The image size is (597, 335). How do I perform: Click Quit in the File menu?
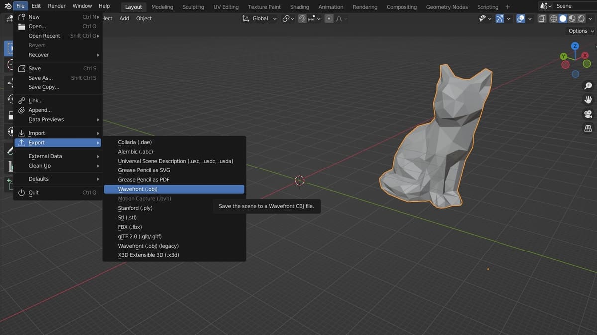pos(58,192)
